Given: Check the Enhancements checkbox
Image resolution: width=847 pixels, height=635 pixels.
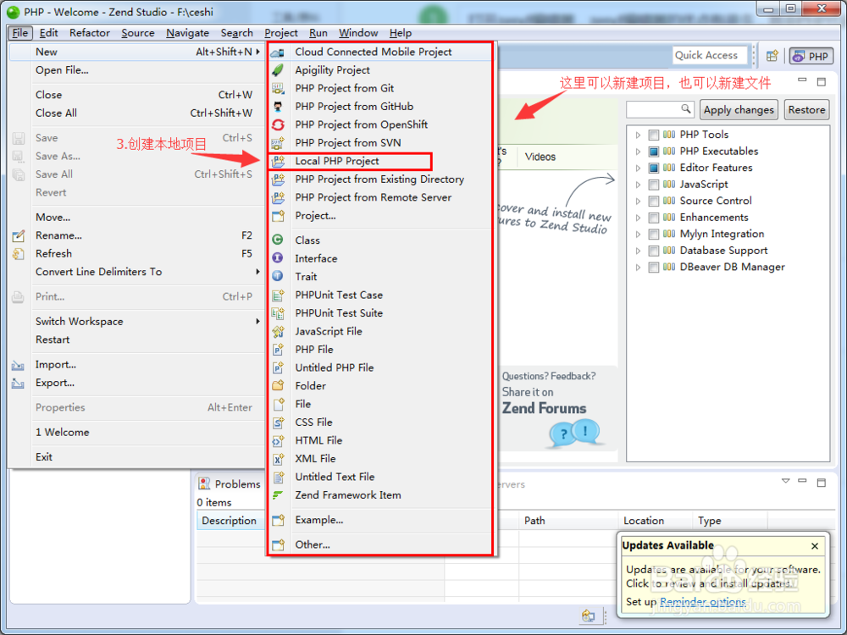Looking at the screenshot, I should pos(654,218).
